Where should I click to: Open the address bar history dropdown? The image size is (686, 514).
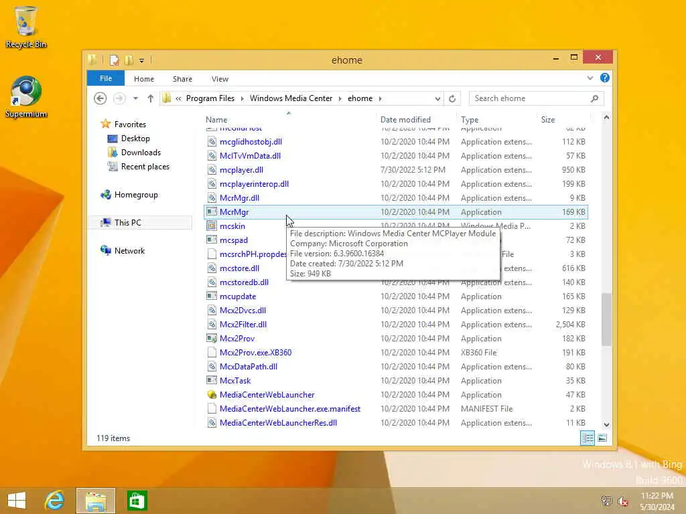coord(437,99)
